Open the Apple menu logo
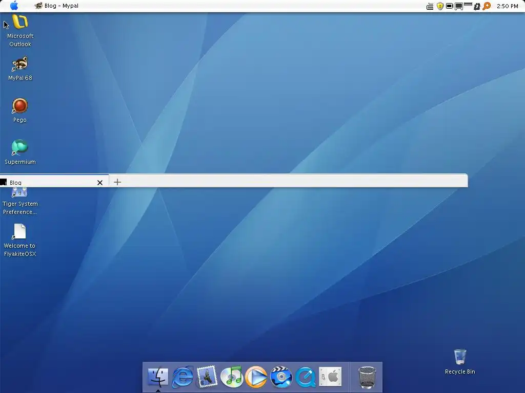This screenshot has height=393, width=525. coord(14,6)
